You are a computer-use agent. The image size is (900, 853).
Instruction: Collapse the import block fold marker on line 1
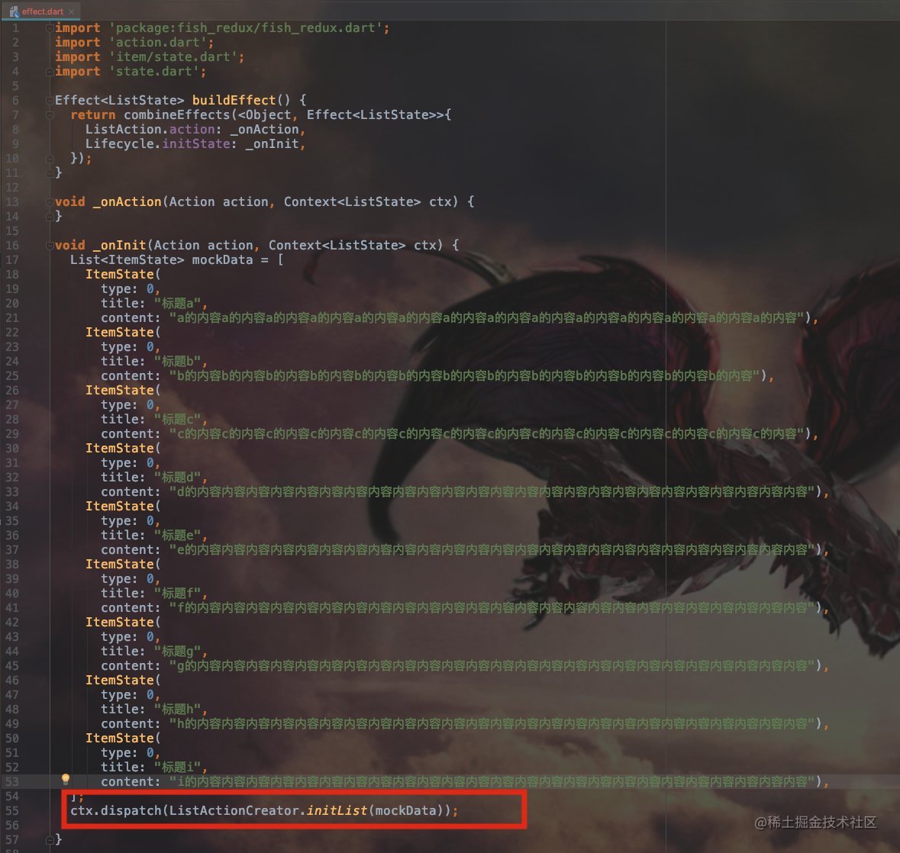(x=50, y=28)
